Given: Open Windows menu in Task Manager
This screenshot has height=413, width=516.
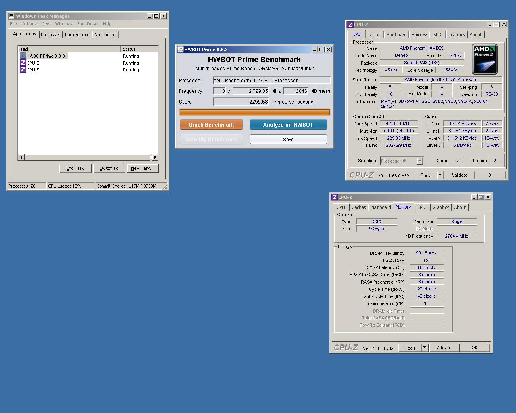Looking at the screenshot, I should 64,24.
